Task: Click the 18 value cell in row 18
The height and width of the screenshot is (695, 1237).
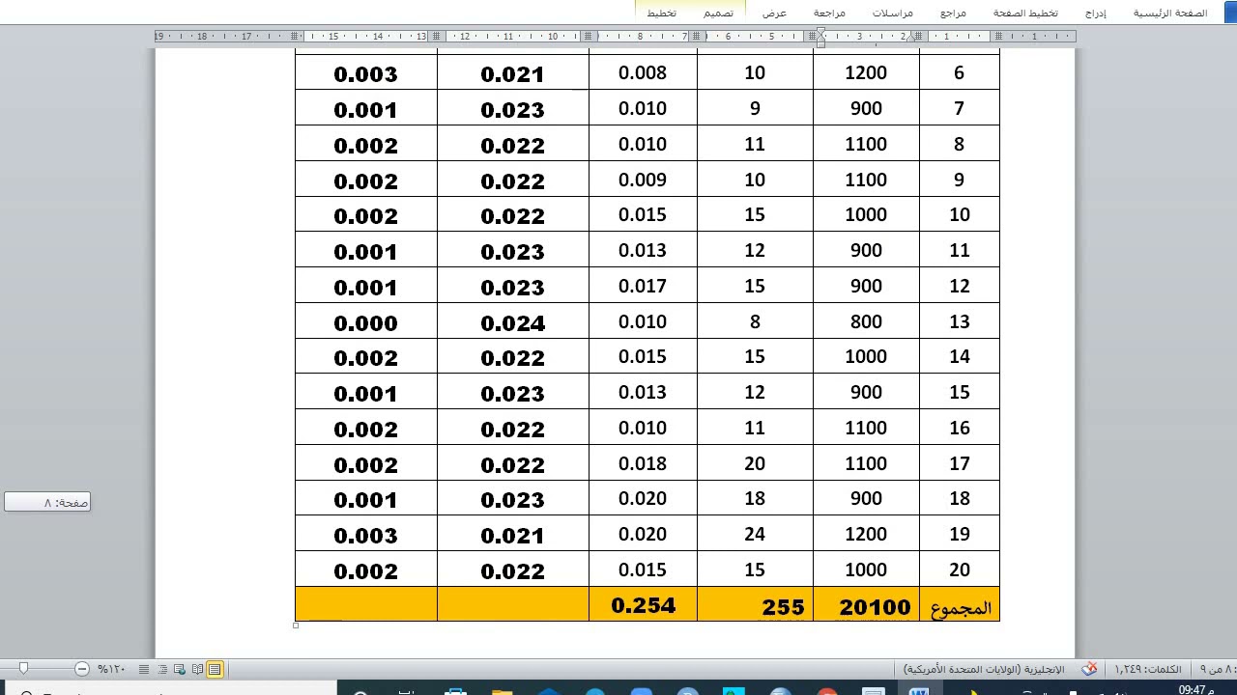Action: coord(755,498)
